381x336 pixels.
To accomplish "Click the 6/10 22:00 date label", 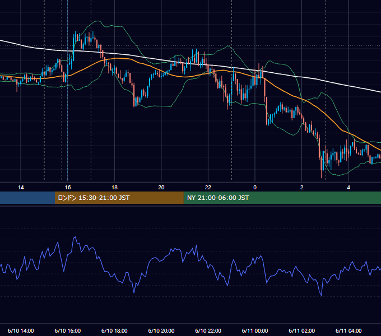I will pyautogui.click(x=208, y=330).
